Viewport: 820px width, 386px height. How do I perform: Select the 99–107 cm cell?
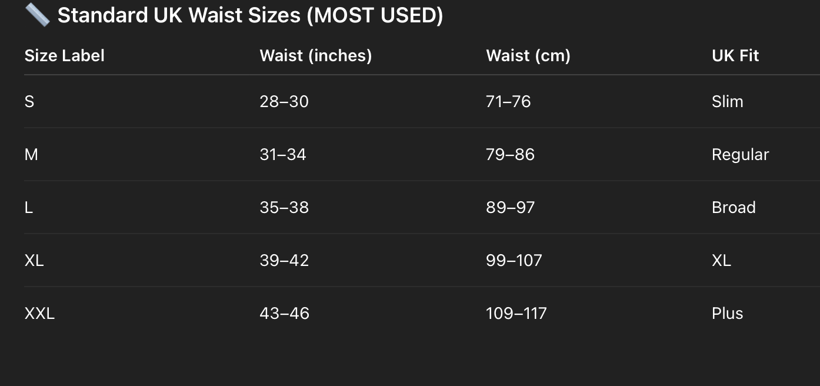click(x=514, y=261)
